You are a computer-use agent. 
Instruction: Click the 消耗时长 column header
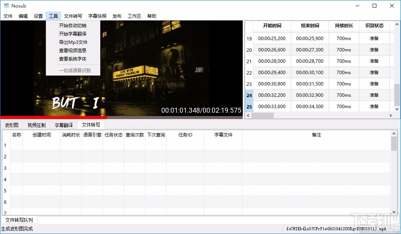(71, 135)
